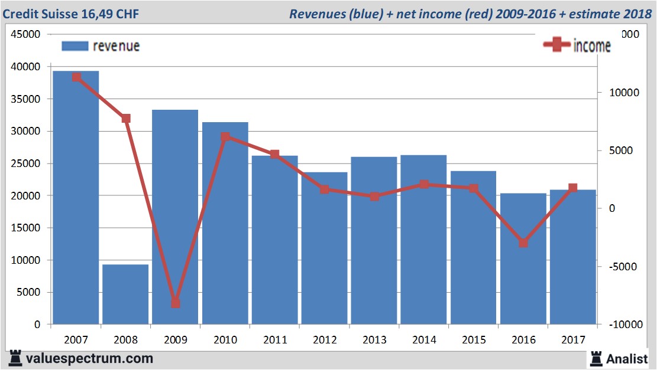Expand the 2014 income data point details
This screenshot has height=370, width=657.
[423, 184]
